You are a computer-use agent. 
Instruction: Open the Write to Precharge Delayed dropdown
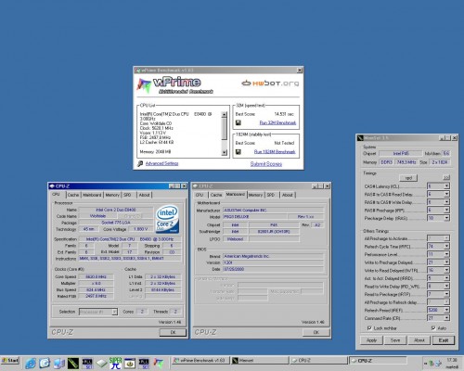tap(446, 262)
